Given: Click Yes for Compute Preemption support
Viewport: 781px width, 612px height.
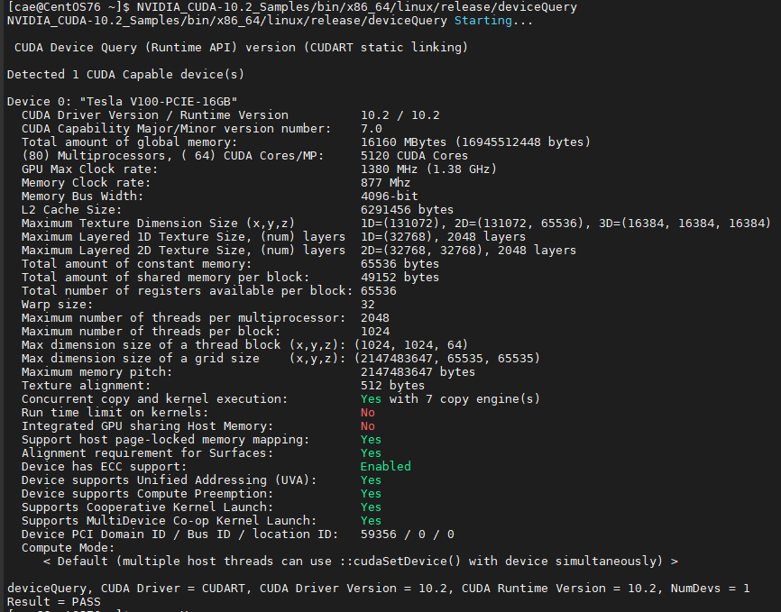Looking at the screenshot, I should 371,494.
